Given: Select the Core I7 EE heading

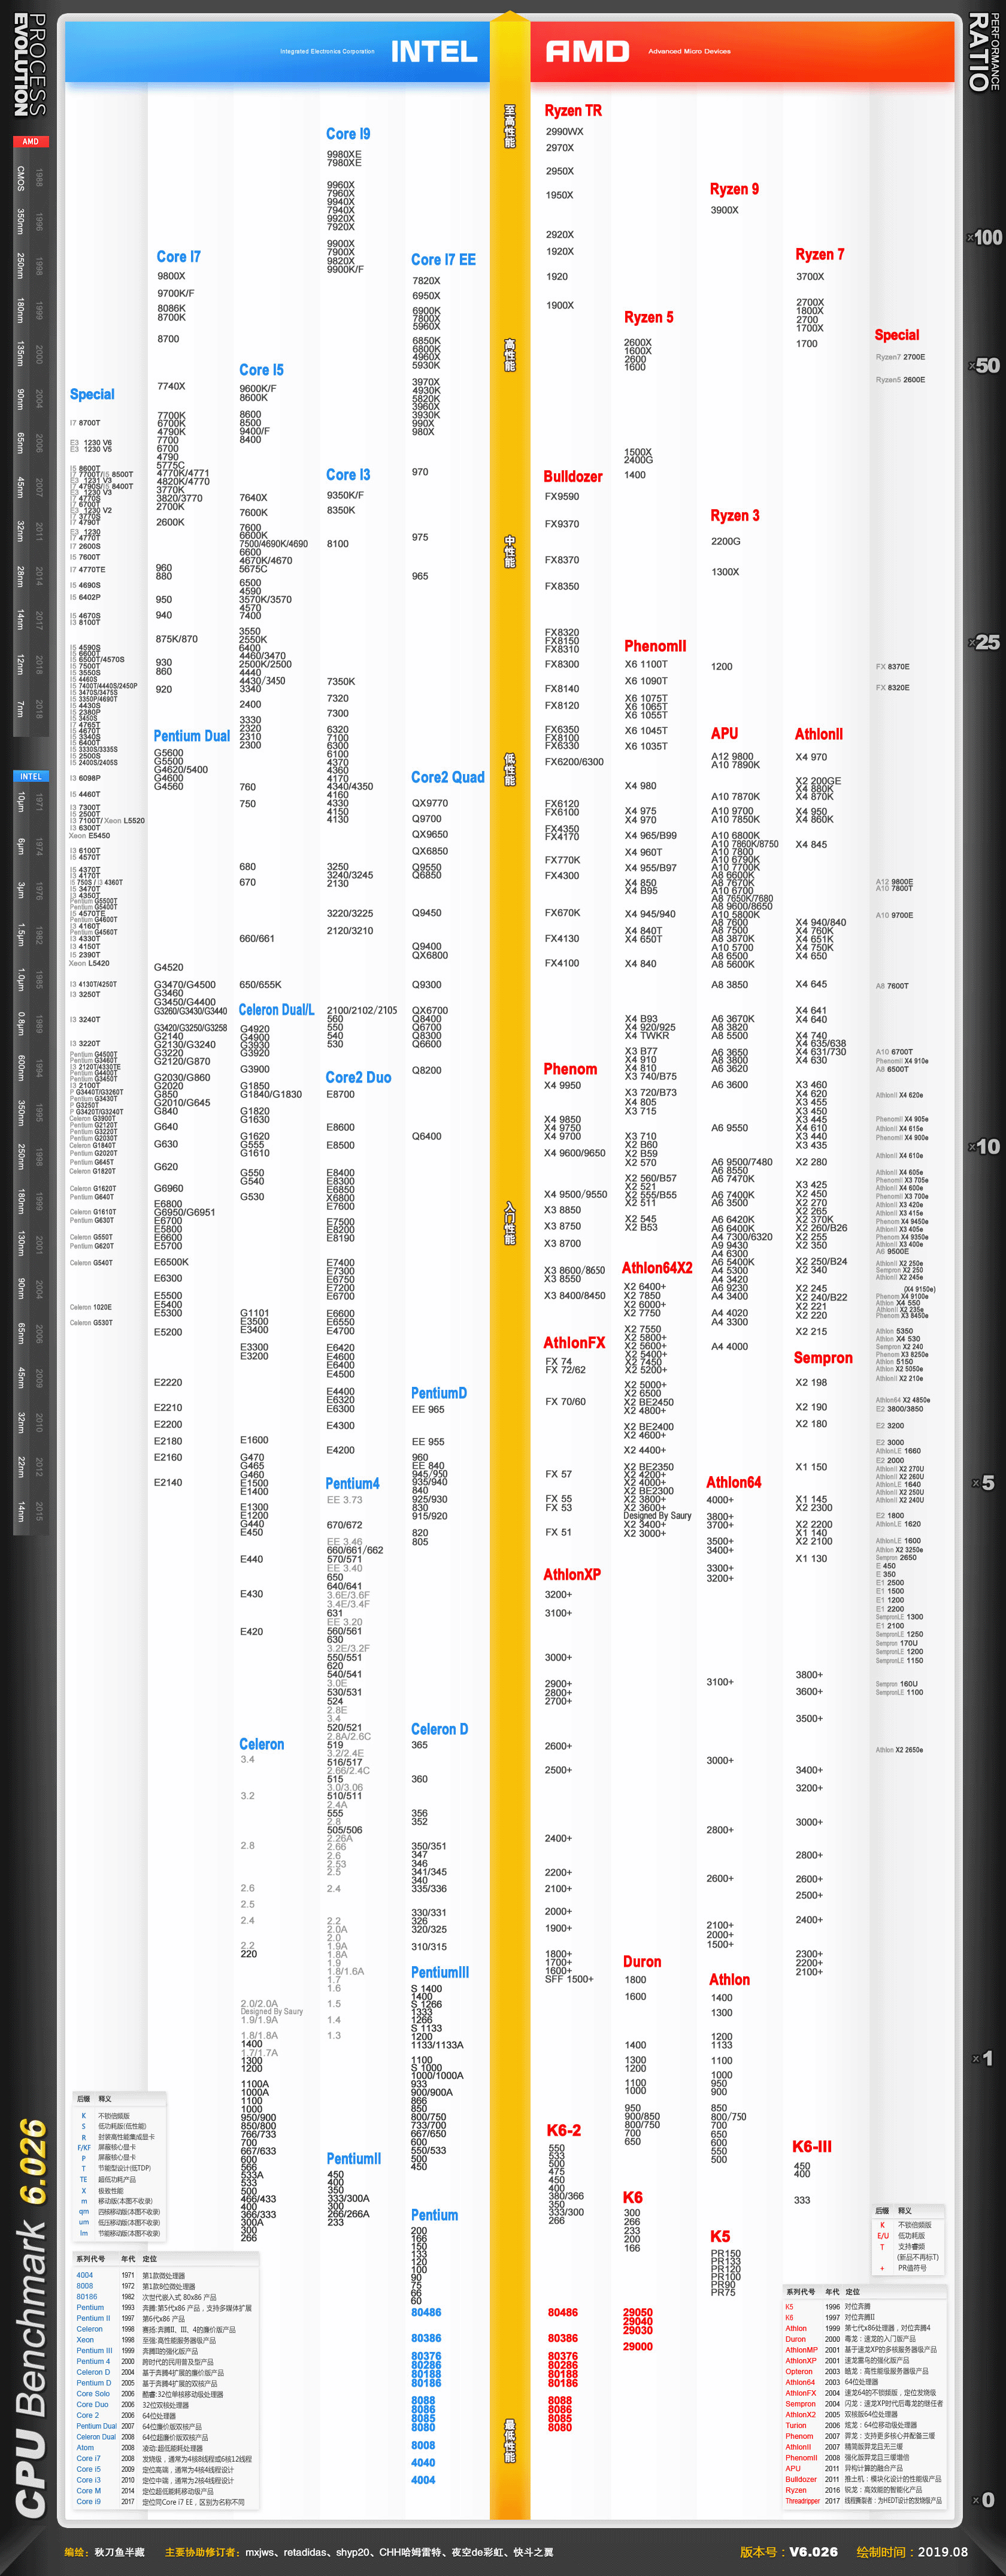Looking at the screenshot, I should (x=443, y=259).
